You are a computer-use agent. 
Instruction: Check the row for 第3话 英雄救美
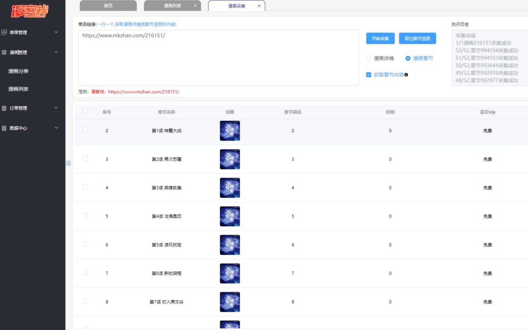click(85, 187)
